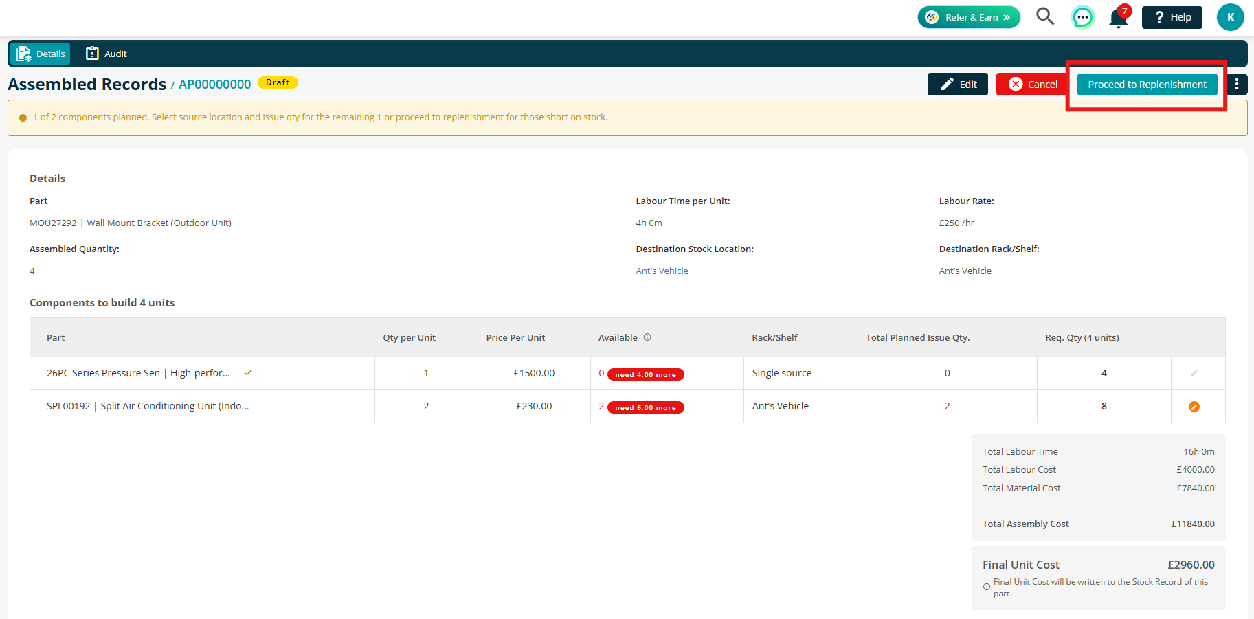Image resolution: width=1254 pixels, height=619 pixels.
Task: Click the Draft status badge
Action: pos(278,82)
